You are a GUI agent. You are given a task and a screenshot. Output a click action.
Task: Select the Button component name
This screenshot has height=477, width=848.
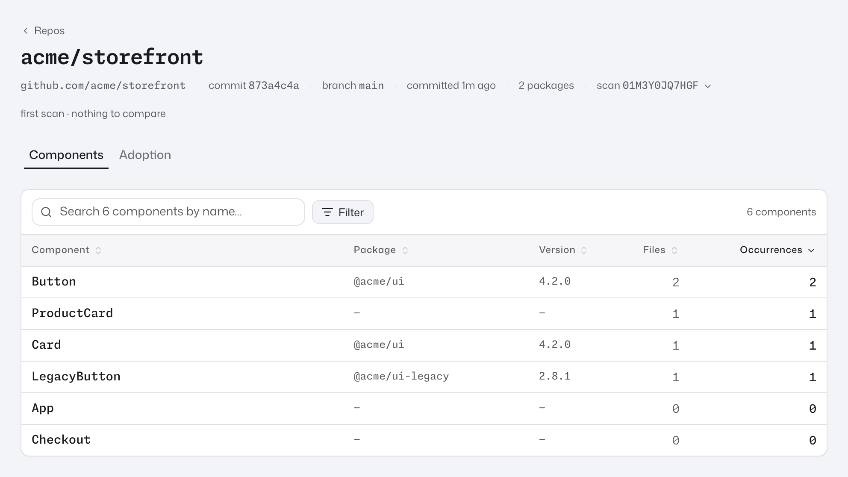[x=54, y=282]
